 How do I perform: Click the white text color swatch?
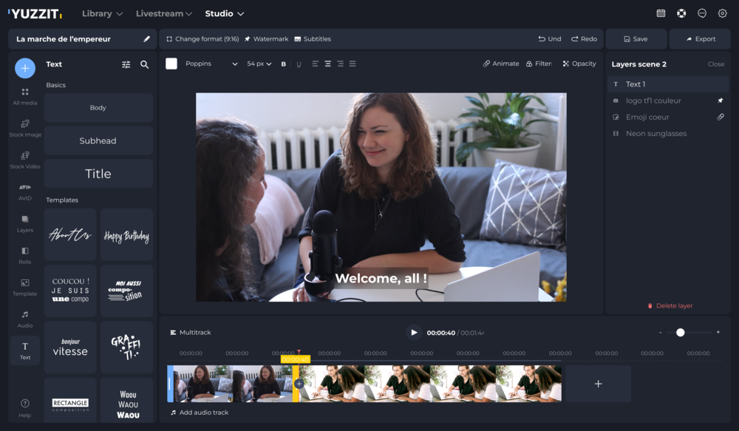[171, 64]
